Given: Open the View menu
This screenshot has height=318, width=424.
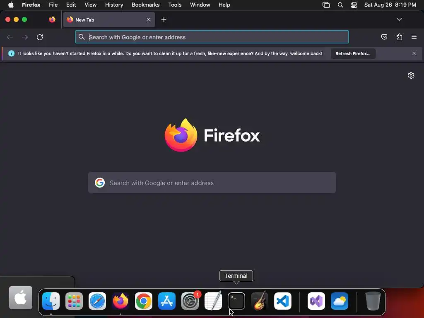Looking at the screenshot, I should (91, 5).
